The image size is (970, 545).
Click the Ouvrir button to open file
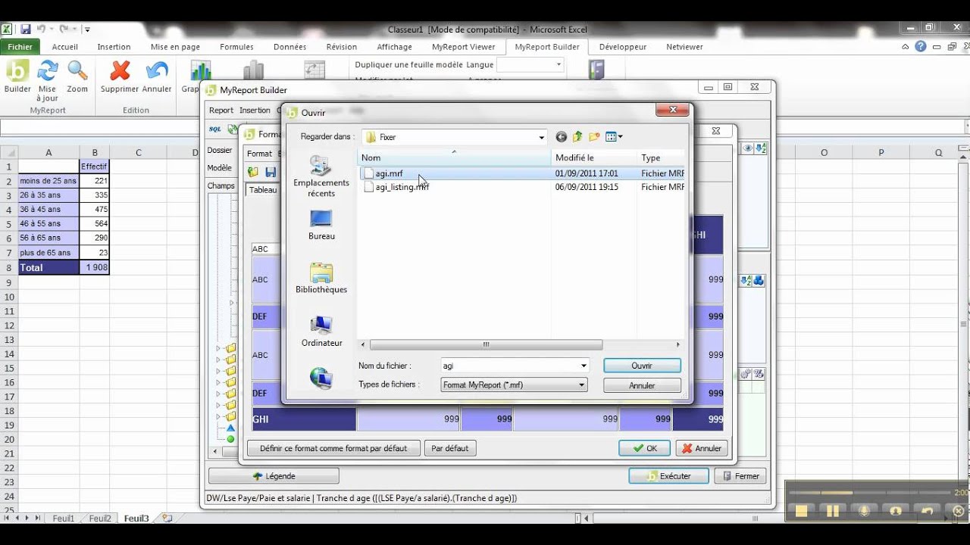[642, 366]
